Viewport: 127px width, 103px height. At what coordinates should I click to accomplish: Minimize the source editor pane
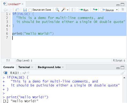pos(118,5)
